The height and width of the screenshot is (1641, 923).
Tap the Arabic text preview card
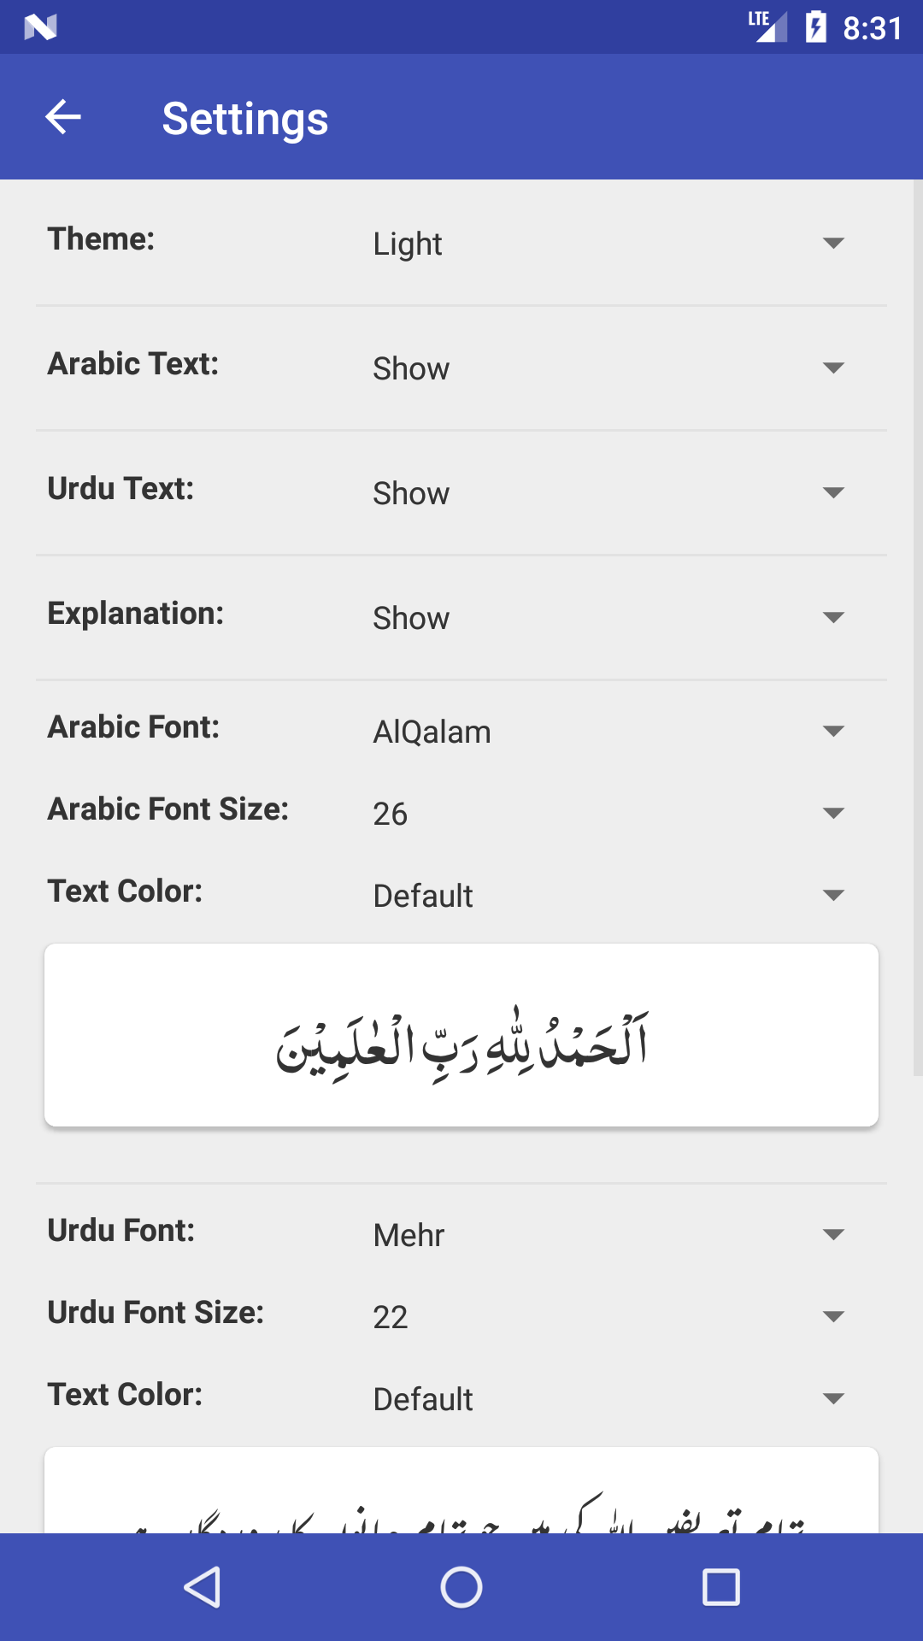(x=461, y=1035)
